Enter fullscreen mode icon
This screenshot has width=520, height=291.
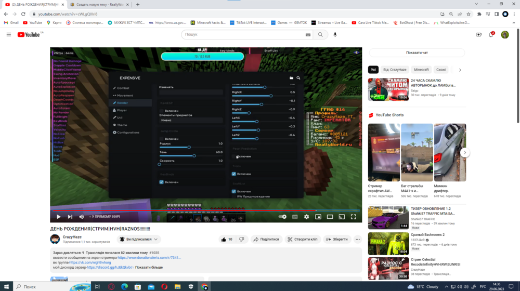(x=354, y=217)
